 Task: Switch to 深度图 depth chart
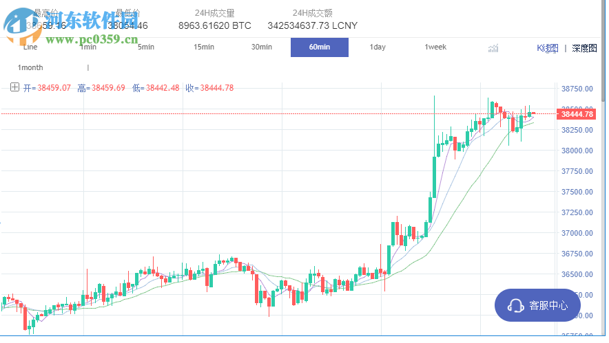[x=584, y=48]
